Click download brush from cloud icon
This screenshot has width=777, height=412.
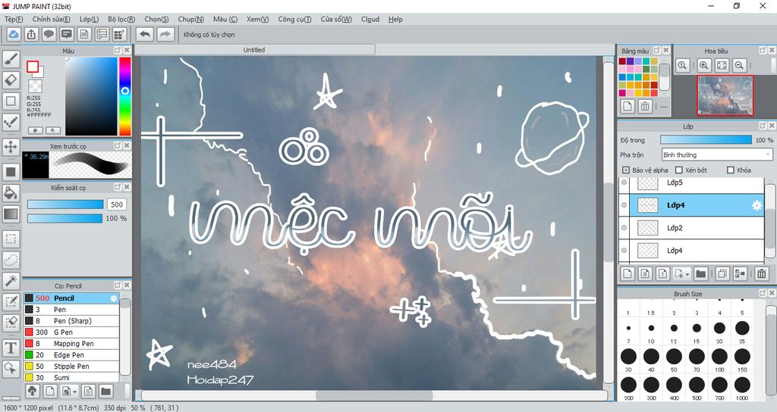coord(32,392)
